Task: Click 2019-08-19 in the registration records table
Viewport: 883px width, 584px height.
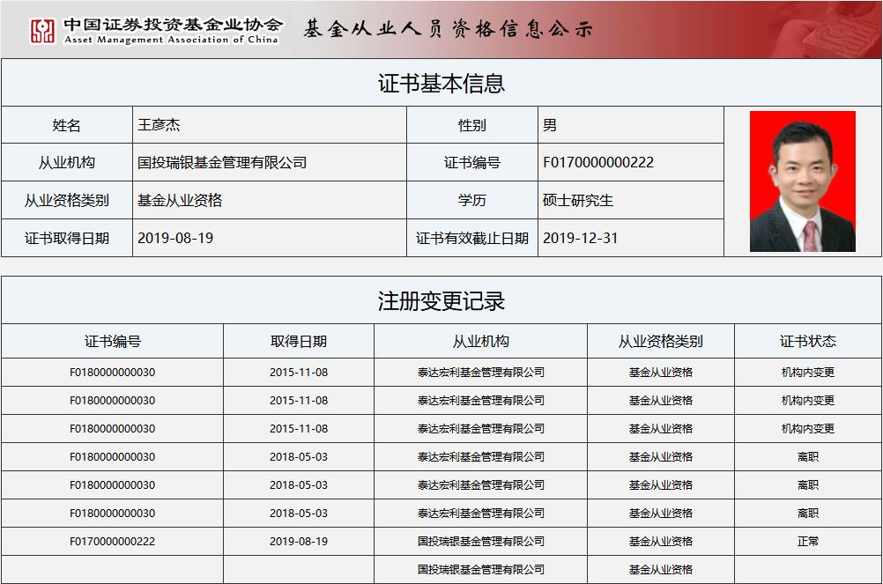Action: (x=299, y=541)
